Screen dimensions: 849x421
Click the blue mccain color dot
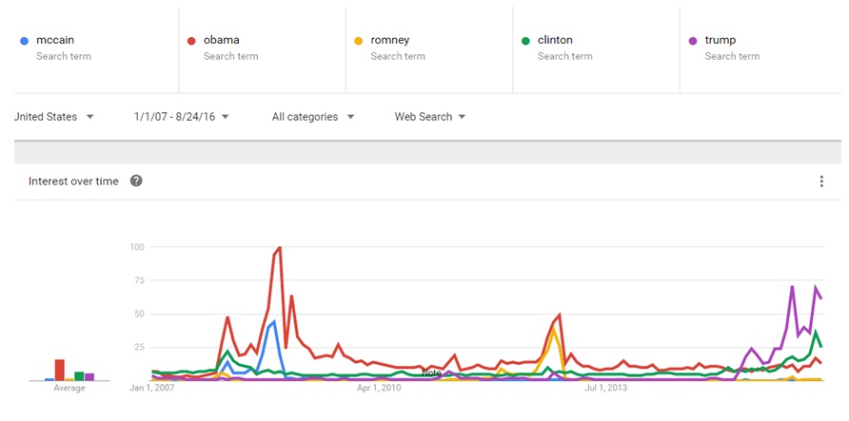(x=24, y=41)
